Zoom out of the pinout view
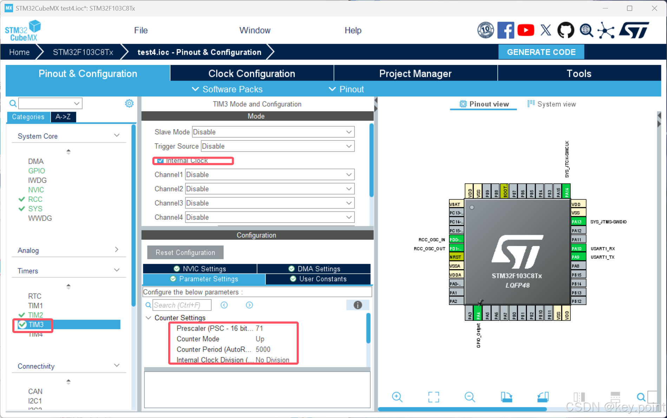 click(x=470, y=397)
